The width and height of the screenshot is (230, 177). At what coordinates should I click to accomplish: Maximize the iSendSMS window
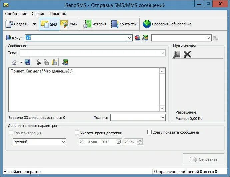point(208,4)
